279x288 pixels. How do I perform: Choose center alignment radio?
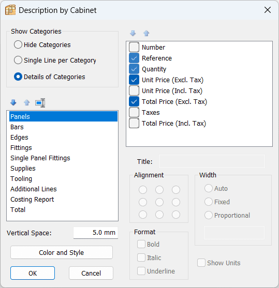(159, 202)
